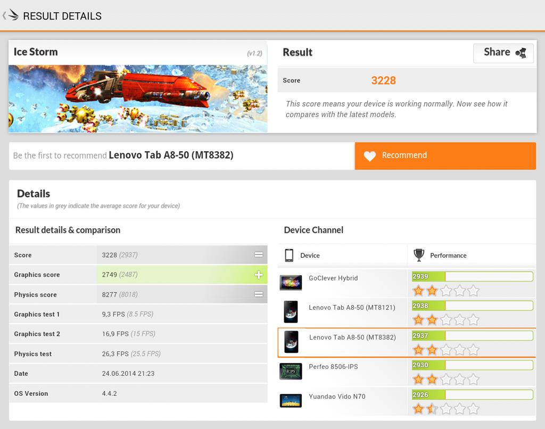
Task: Click the 26,3 FPS Physics test value
Action: (x=115, y=353)
